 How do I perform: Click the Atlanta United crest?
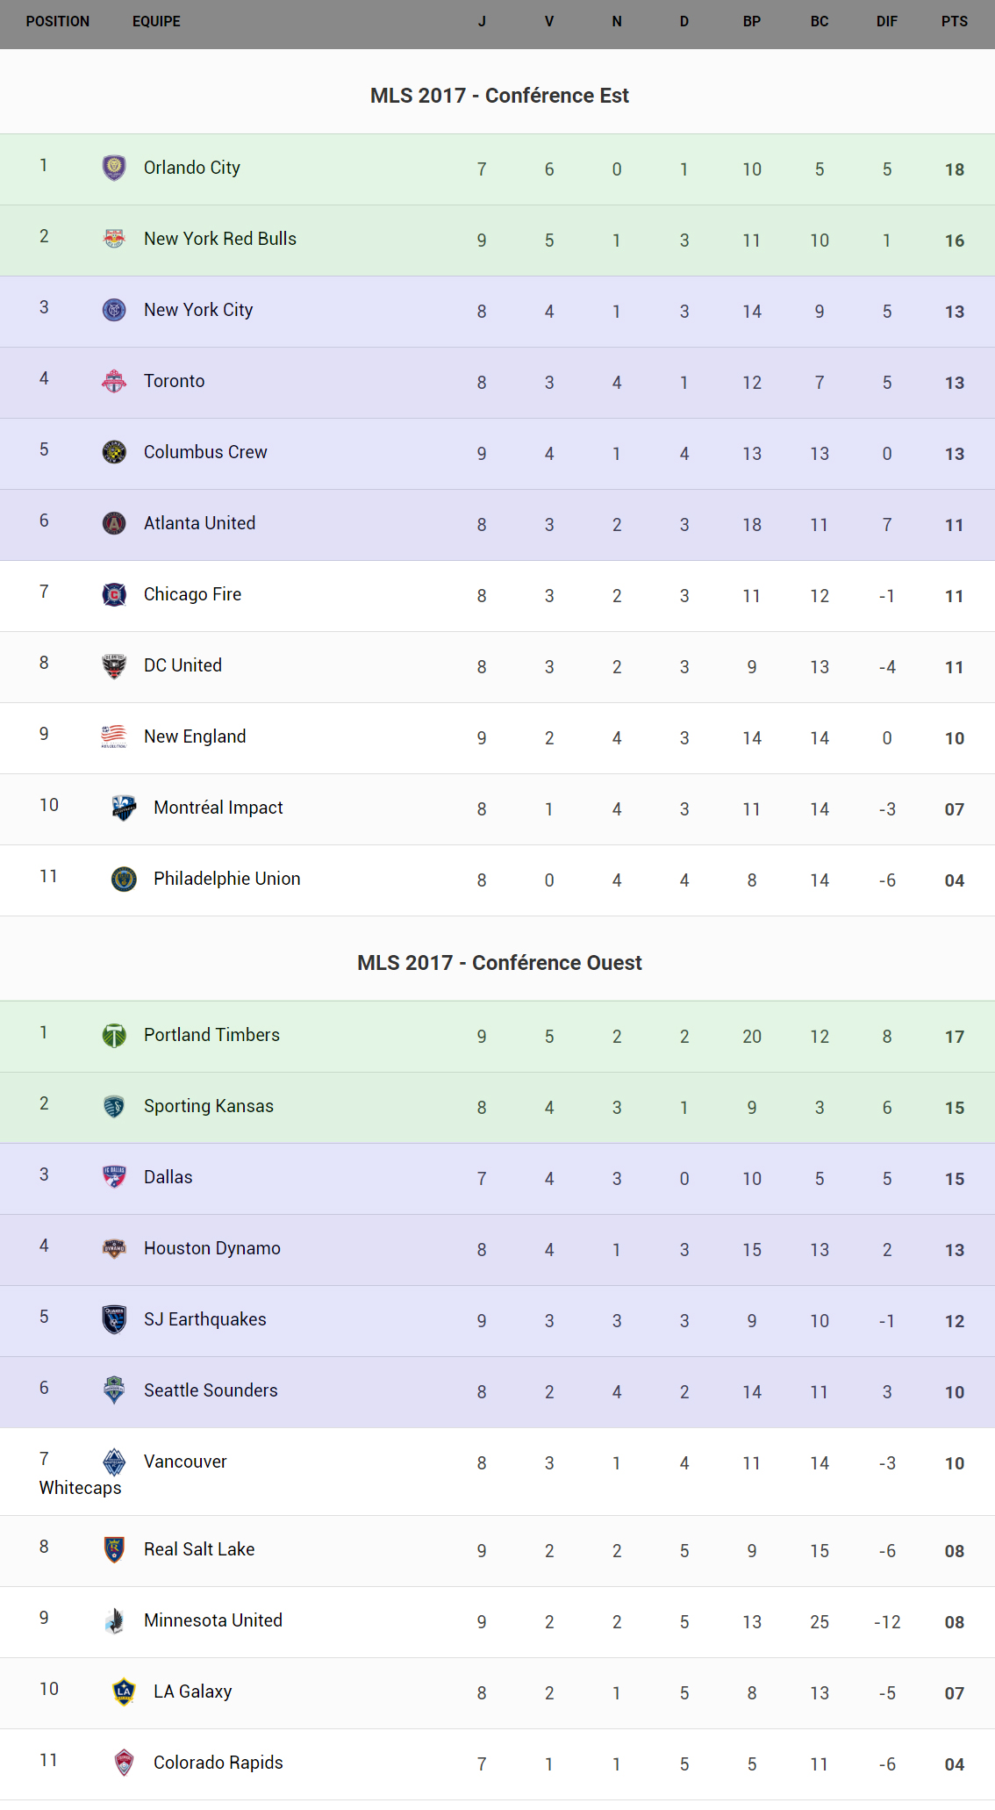tap(114, 523)
